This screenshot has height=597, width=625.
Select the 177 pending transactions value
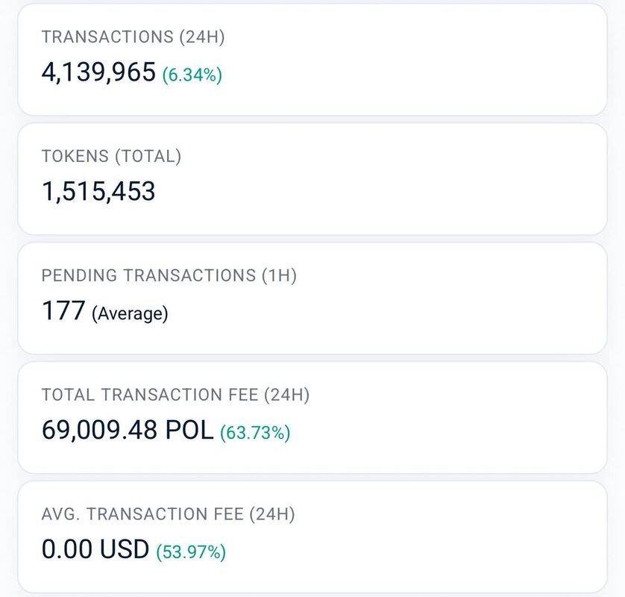pyautogui.click(x=63, y=311)
